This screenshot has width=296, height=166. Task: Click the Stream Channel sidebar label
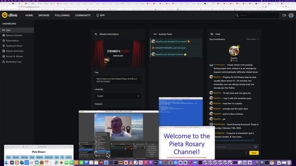pos(14,36)
